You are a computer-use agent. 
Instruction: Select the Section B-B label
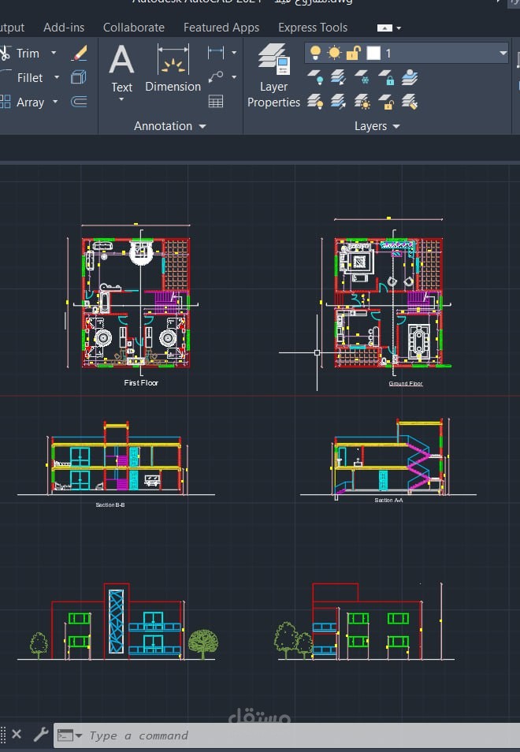pos(110,505)
